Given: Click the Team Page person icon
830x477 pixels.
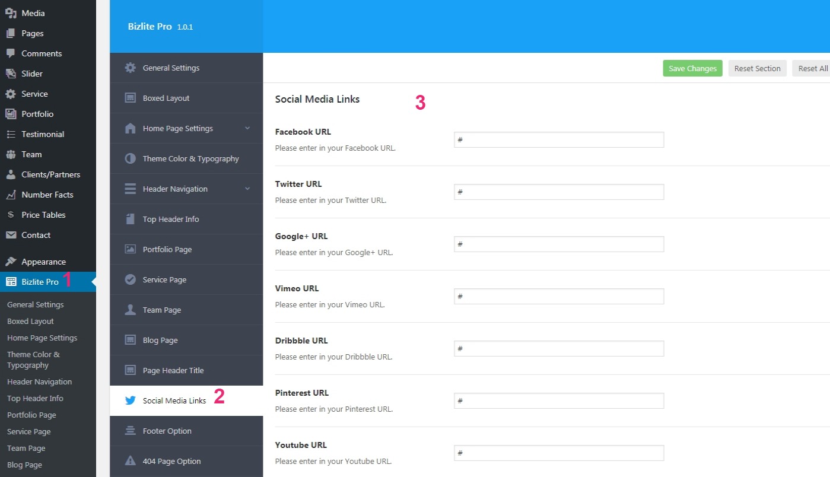Looking at the screenshot, I should tap(131, 310).
